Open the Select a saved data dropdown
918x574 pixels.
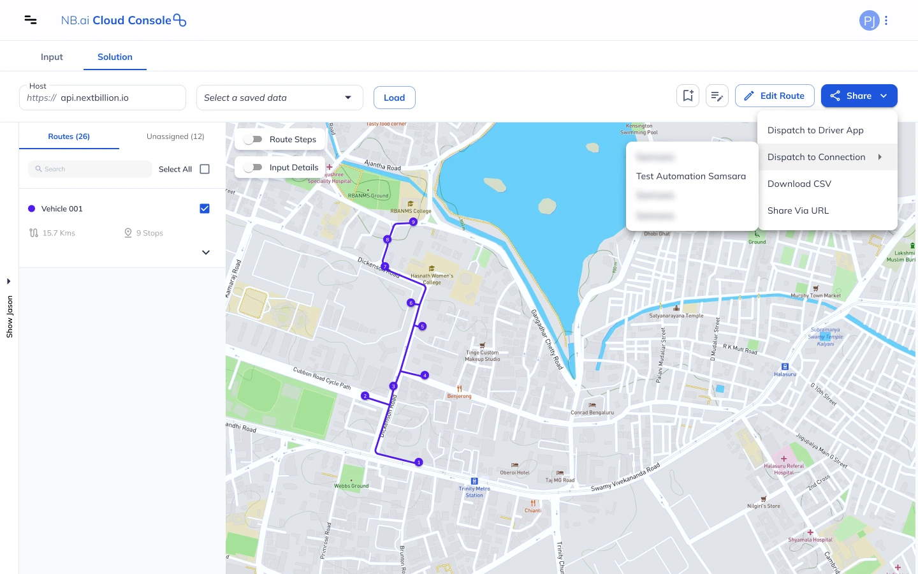tap(280, 98)
